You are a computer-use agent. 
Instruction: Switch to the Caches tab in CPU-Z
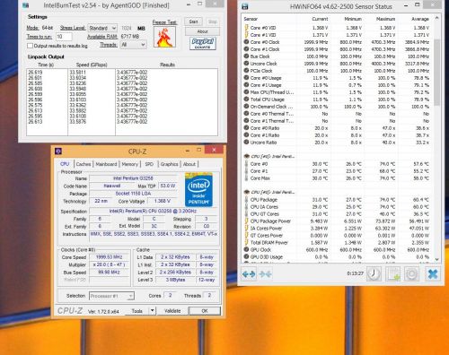coord(84,164)
